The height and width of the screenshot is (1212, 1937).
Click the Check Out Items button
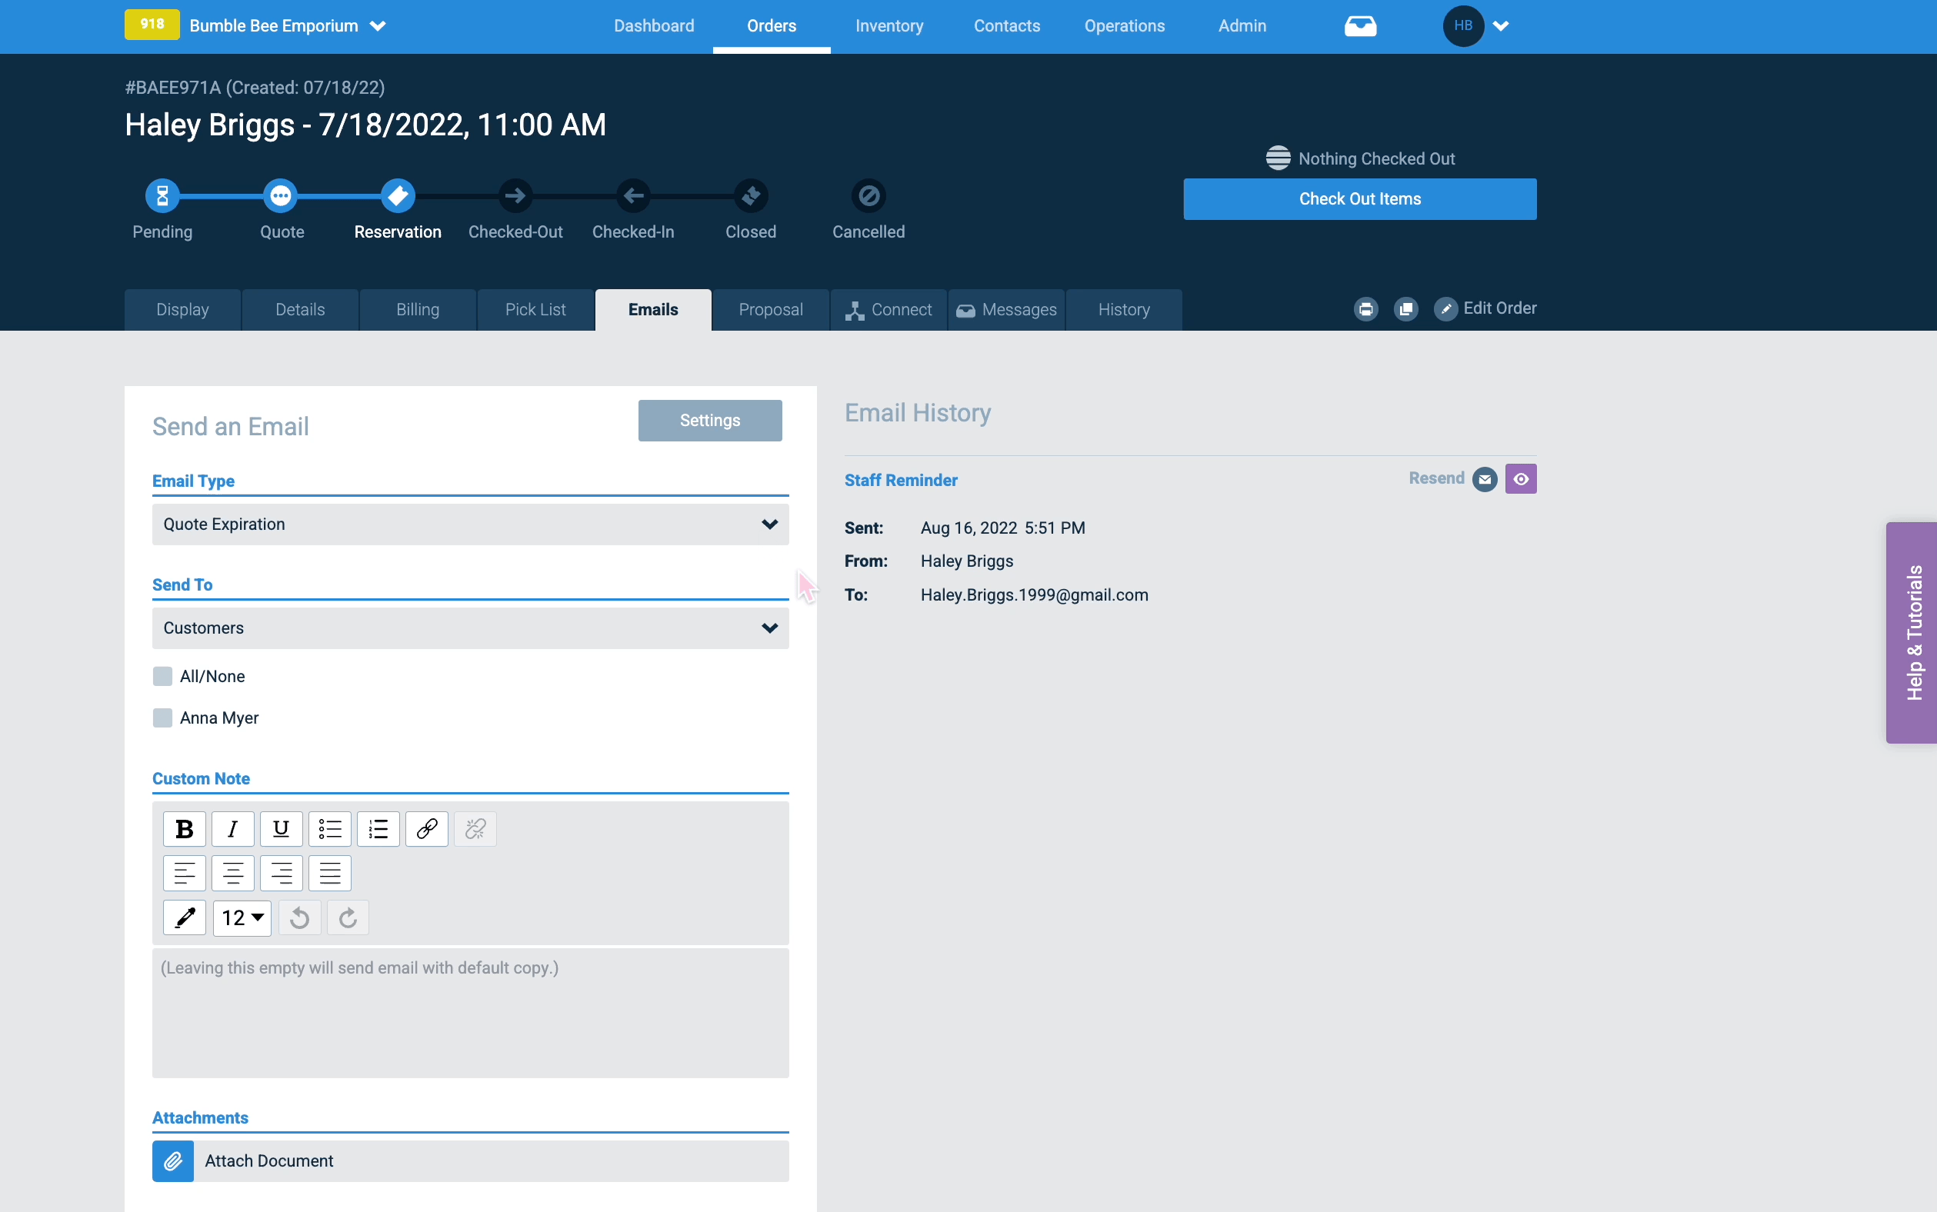(1361, 198)
